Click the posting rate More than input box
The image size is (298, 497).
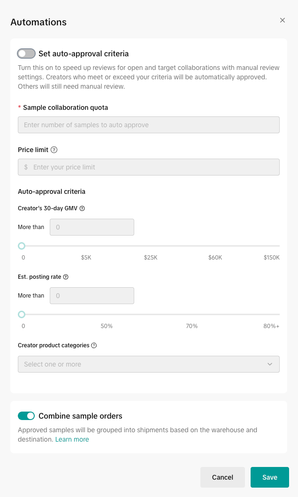92,296
